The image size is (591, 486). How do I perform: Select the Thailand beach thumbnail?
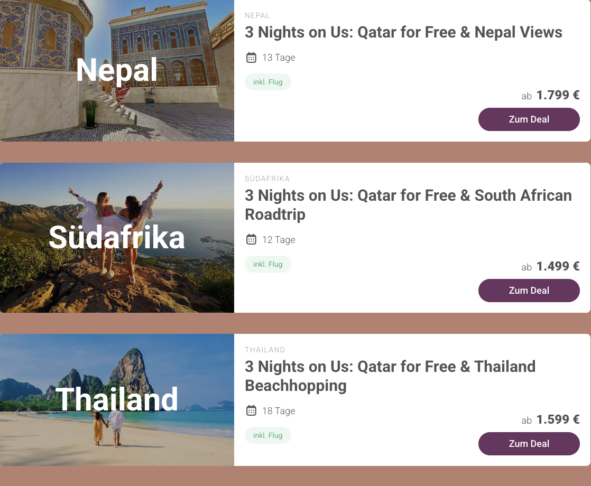(117, 400)
